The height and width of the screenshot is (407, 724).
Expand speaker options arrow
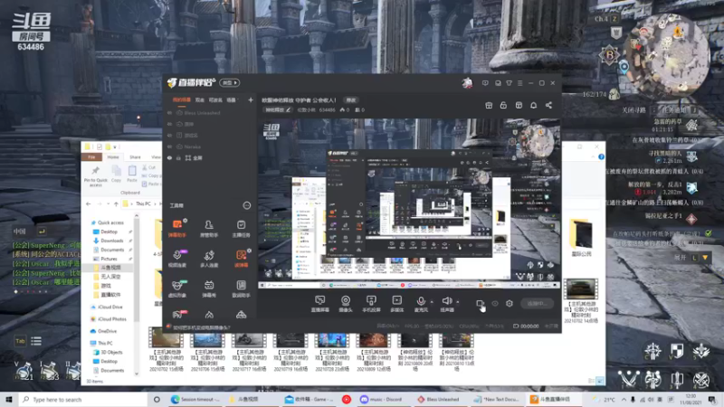(x=458, y=302)
